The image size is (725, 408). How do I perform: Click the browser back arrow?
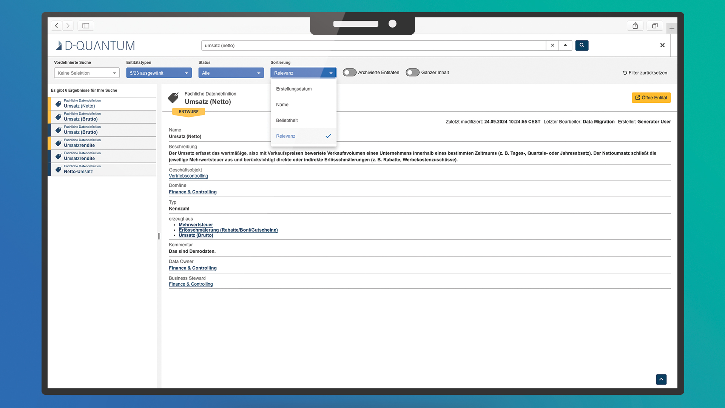tap(57, 26)
